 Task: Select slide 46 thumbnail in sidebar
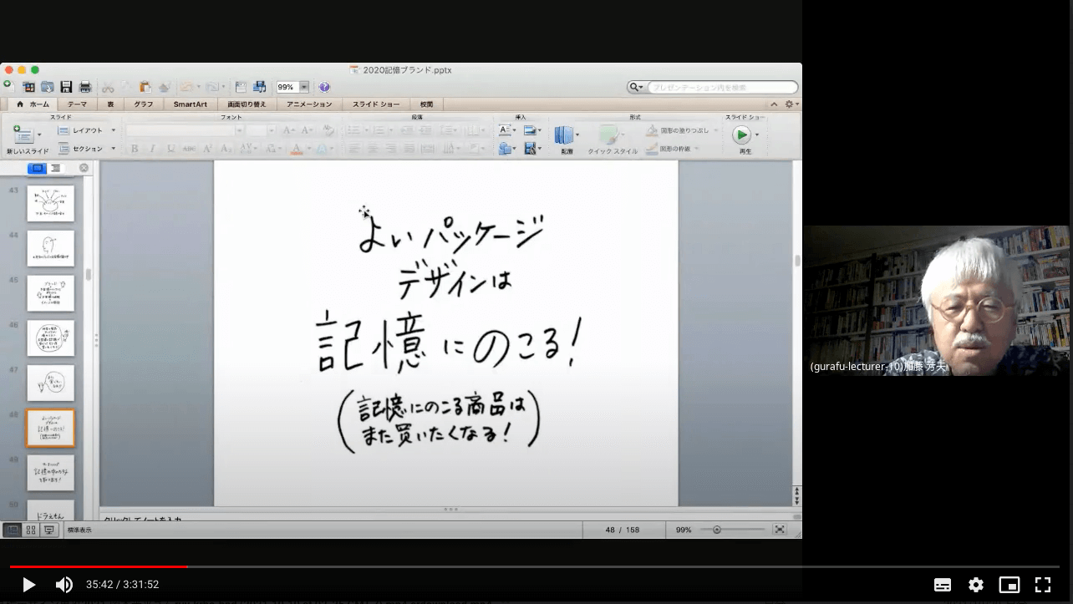pos(51,338)
